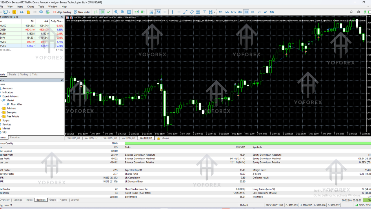
Task: Open the Market shopping bag icon
Action: click(x=28, y=12)
